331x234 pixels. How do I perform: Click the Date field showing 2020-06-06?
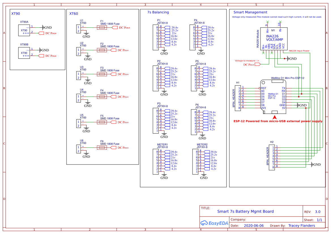click(x=254, y=226)
